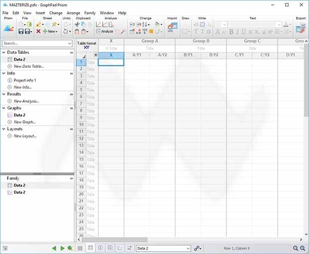Click the results sheet icon in status bar
The image size is (309, 254).
coord(110,248)
